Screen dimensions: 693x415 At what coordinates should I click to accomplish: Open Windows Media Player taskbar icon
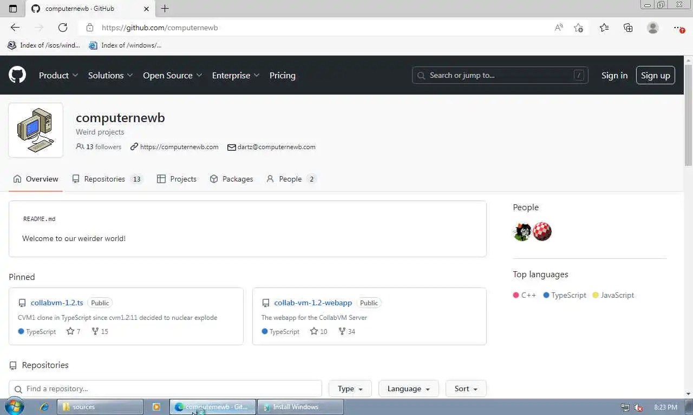tap(156, 407)
